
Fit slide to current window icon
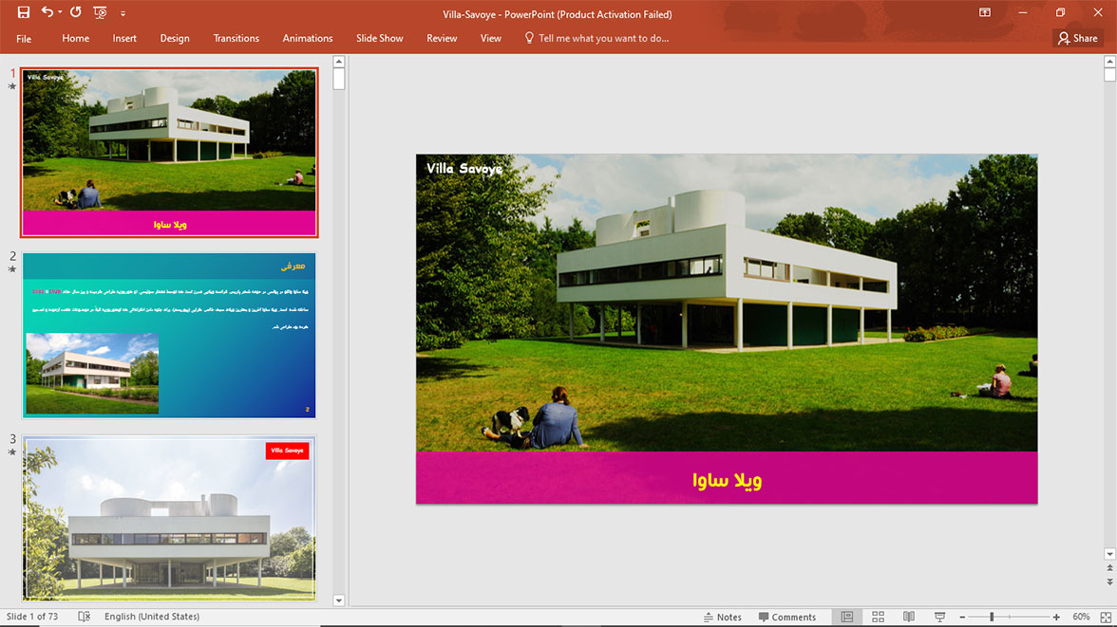tap(1106, 617)
